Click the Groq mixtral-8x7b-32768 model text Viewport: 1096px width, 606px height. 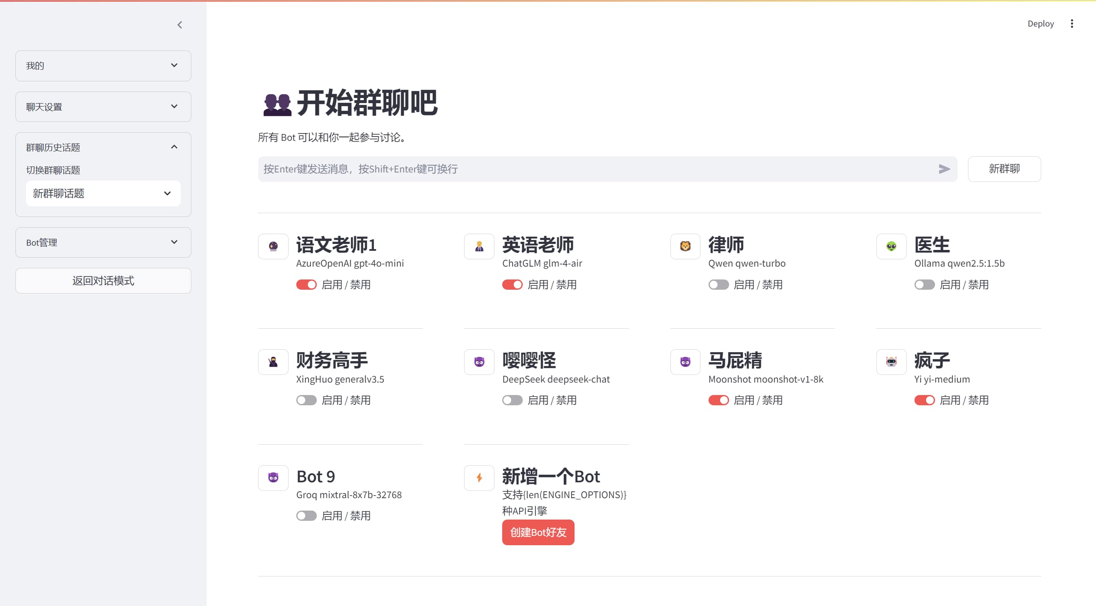[349, 495]
